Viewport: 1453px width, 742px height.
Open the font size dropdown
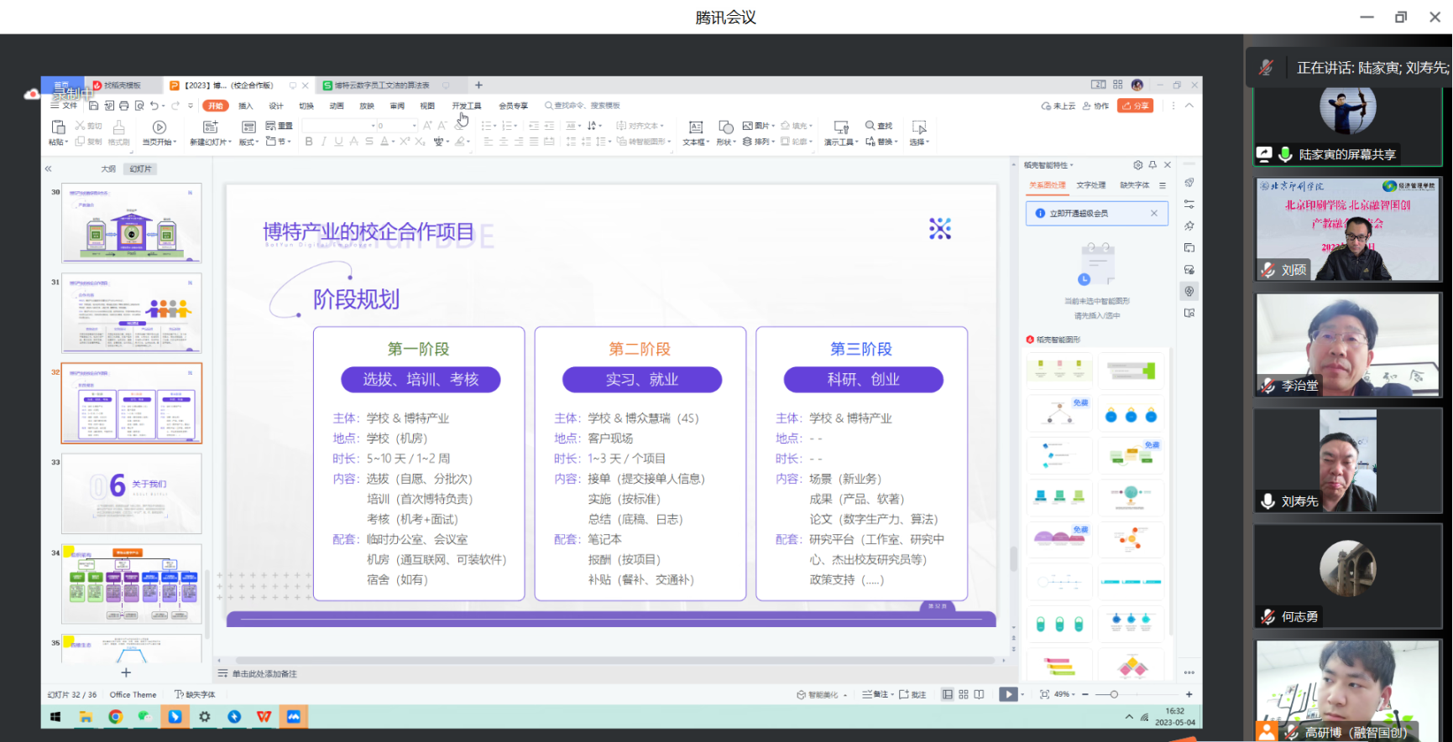pyautogui.click(x=414, y=126)
